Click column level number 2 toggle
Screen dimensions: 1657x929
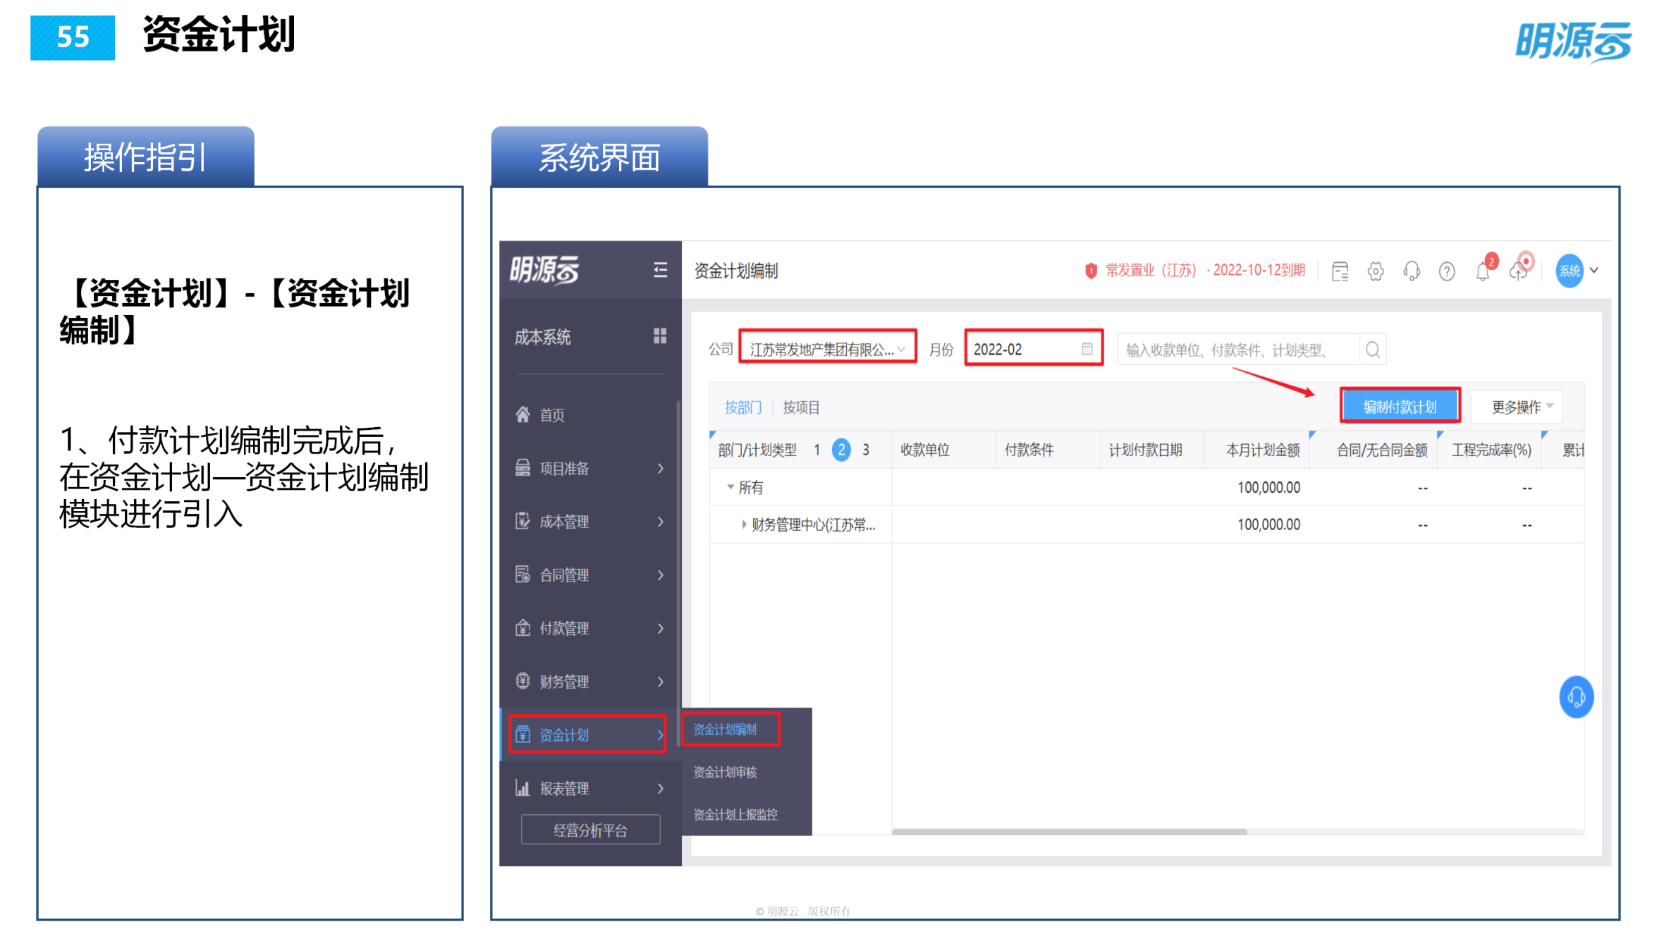[840, 450]
